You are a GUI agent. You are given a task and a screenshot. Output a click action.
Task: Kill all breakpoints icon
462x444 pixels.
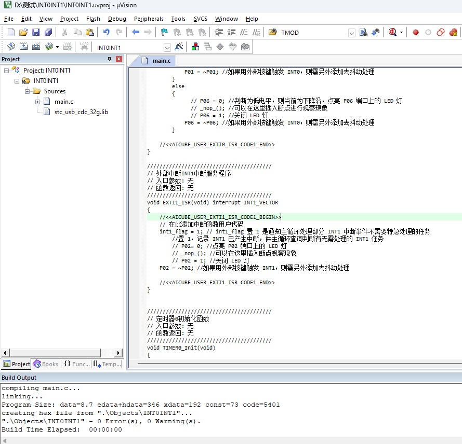[453, 32]
